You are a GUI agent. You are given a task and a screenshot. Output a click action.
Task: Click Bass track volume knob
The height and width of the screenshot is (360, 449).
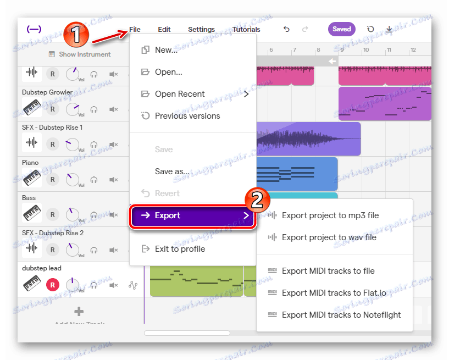[x=72, y=214]
